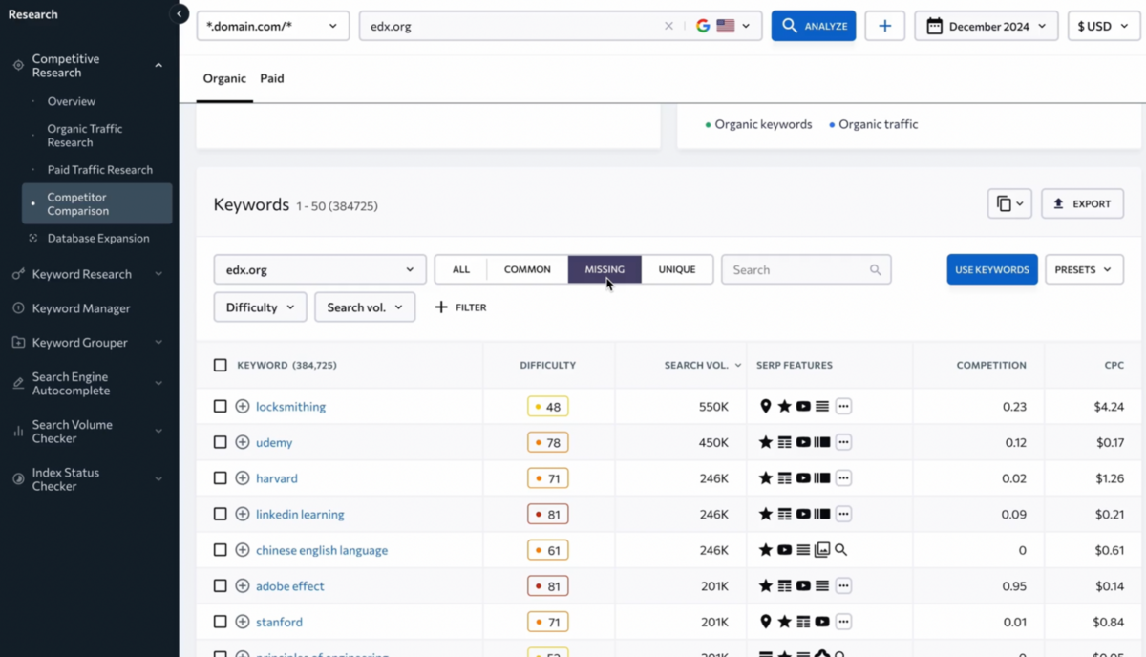Select the MISSING keywords tab

pyautogui.click(x=605, y=270)
